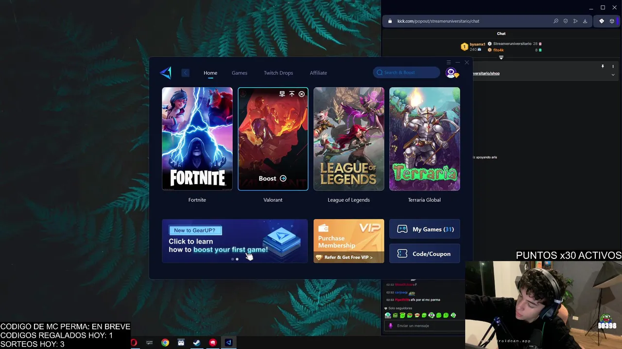Click the lock icon in browser address bar
The width and height of the screenshot is (622, 349).
pos(390,21)
